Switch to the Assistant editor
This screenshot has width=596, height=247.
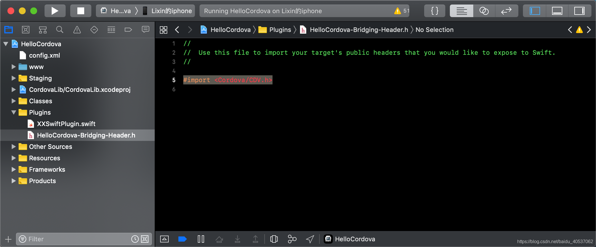click(x=484, y=11)
